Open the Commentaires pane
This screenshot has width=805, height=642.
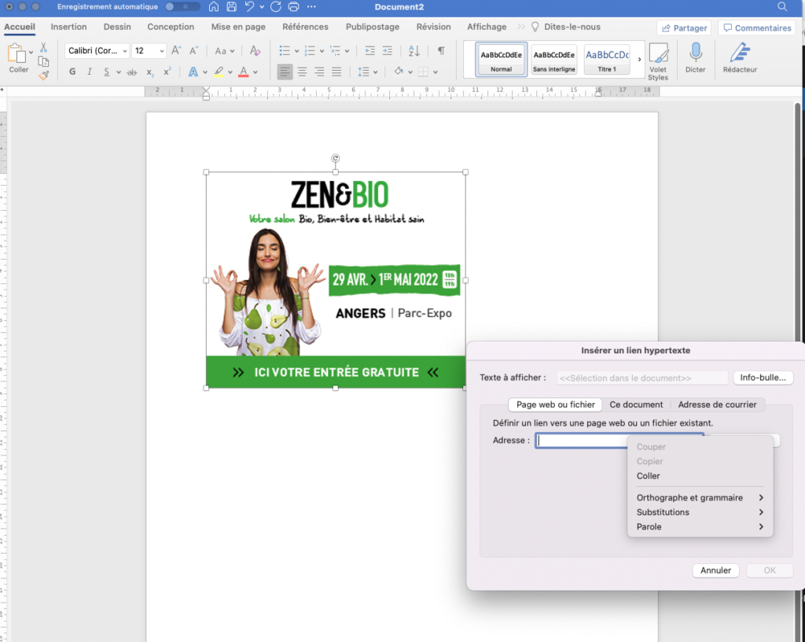757,28
